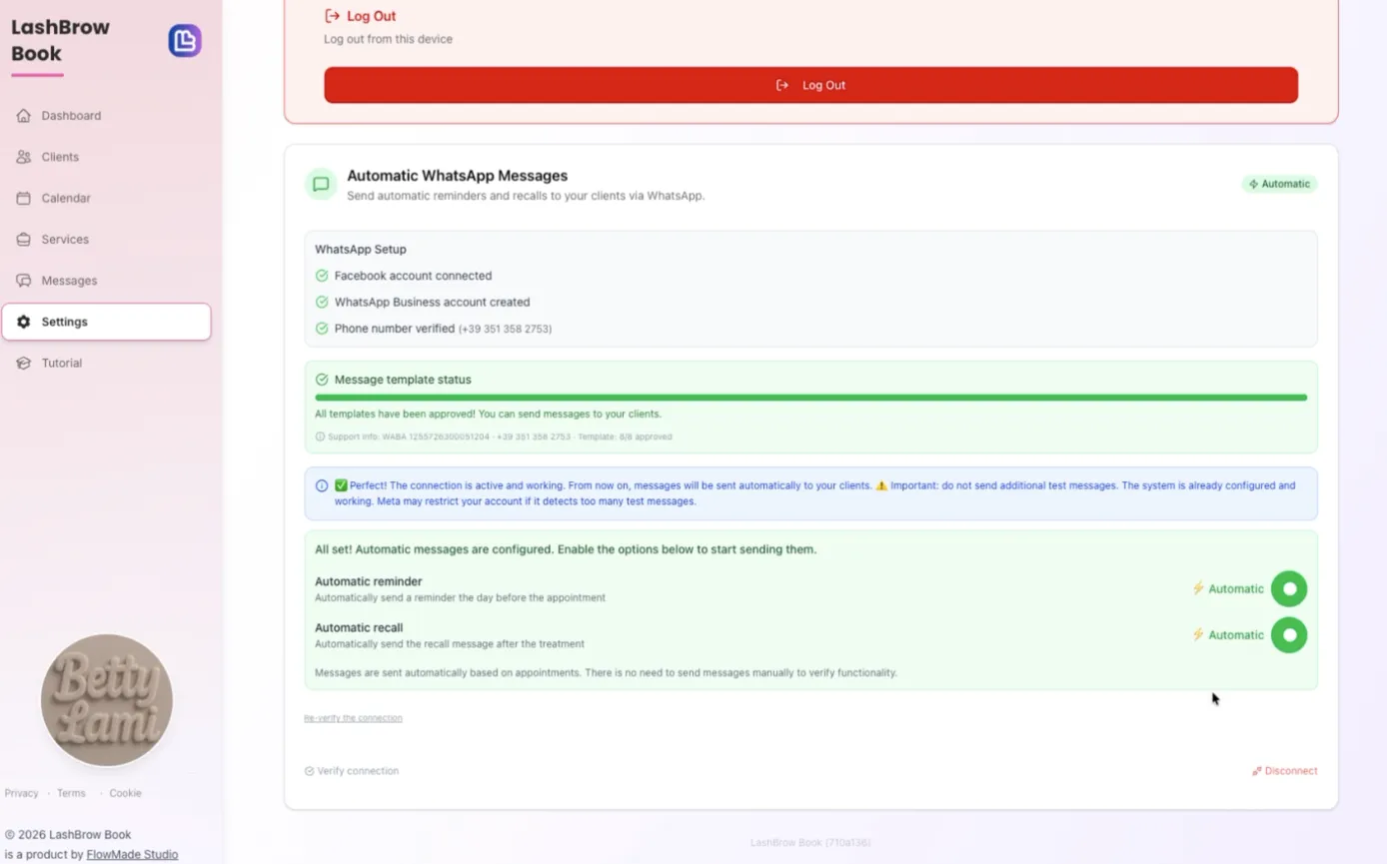Click the Automatic recall title

coord(359,627)
